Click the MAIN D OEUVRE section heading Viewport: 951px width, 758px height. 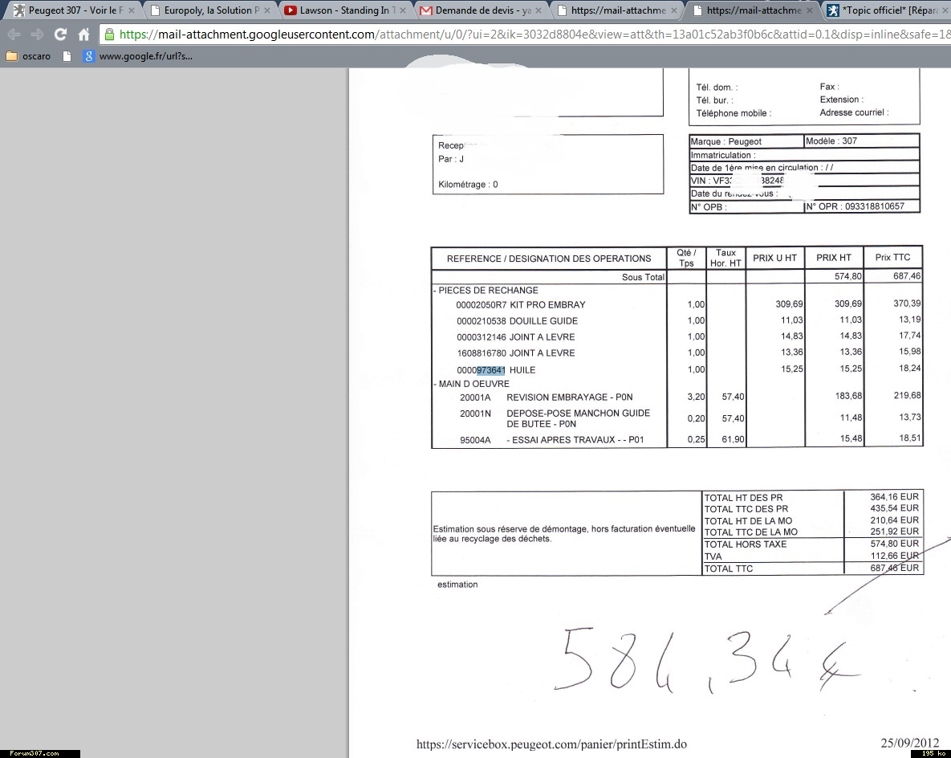tap(472, 384)
